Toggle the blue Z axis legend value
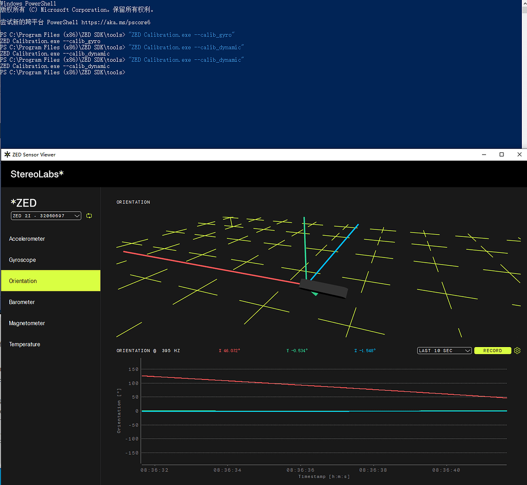 click(365, 351)
